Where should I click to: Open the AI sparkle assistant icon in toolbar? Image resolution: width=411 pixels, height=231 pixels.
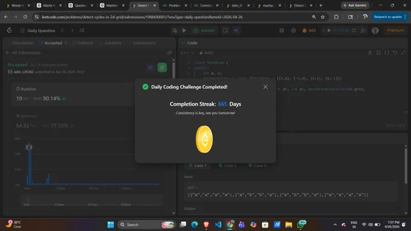236,30
